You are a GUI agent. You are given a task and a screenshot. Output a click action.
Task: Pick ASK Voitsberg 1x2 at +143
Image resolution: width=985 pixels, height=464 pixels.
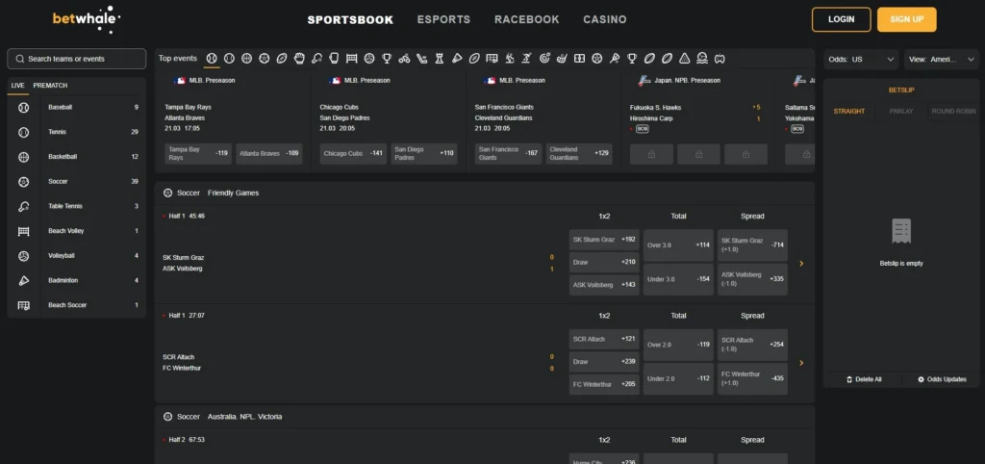604,285
